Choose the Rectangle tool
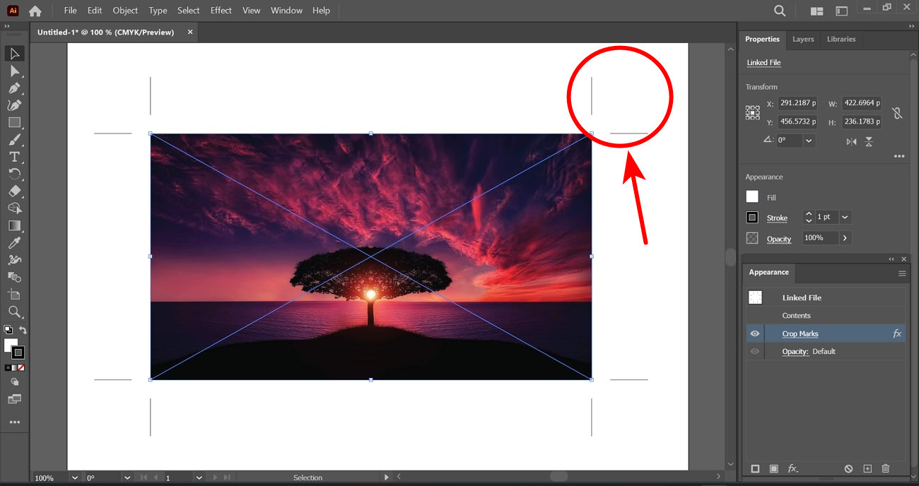919x486 pixels. pos(14,122)
